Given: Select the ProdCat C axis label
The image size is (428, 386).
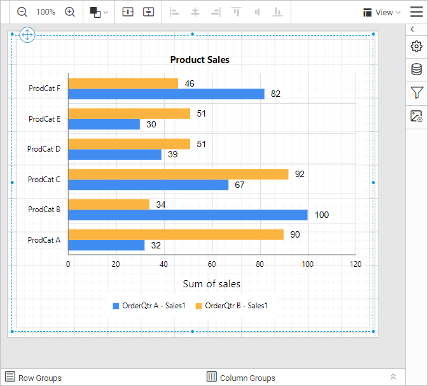Looking at the screenshot, I should pyautogui.click(x=44, y=180).
